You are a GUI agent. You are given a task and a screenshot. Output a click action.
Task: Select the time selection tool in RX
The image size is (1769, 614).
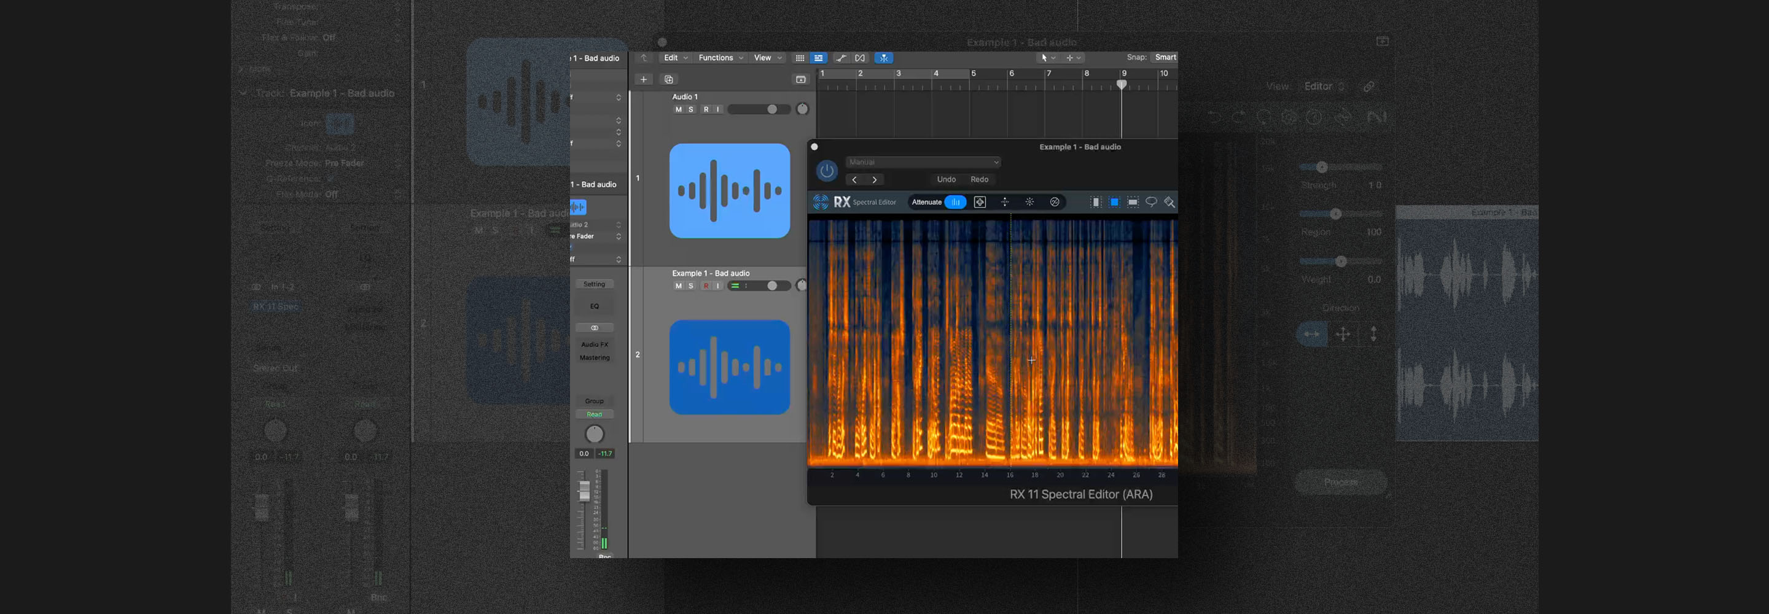pos(1096,202)
